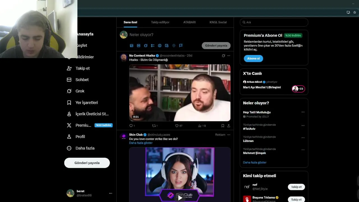Add media image to new post
The height and width of the screenshot is (202, 359).
[x=132, y=45]
